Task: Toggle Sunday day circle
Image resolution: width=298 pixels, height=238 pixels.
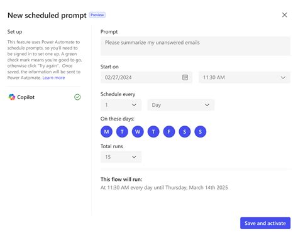Action: 201,132
